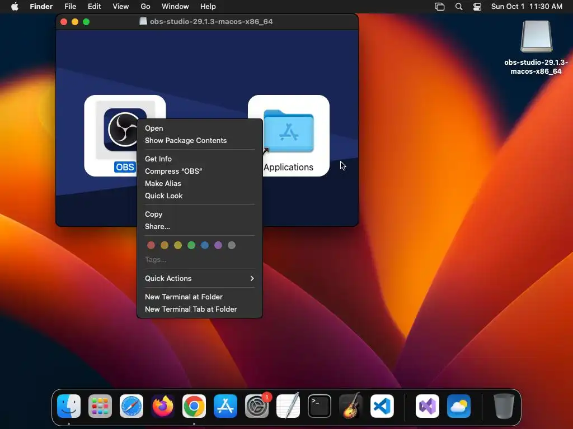The image size is (573, 429).
Task: Select the OBS app icon in window
Action: 125,130
